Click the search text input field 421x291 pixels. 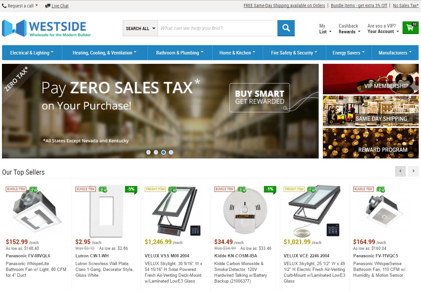click(x=218, y=28)
